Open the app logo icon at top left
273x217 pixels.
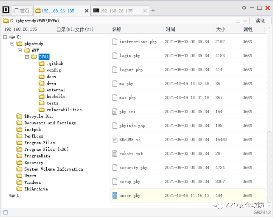pyautogui.click(x=6, y=10)
